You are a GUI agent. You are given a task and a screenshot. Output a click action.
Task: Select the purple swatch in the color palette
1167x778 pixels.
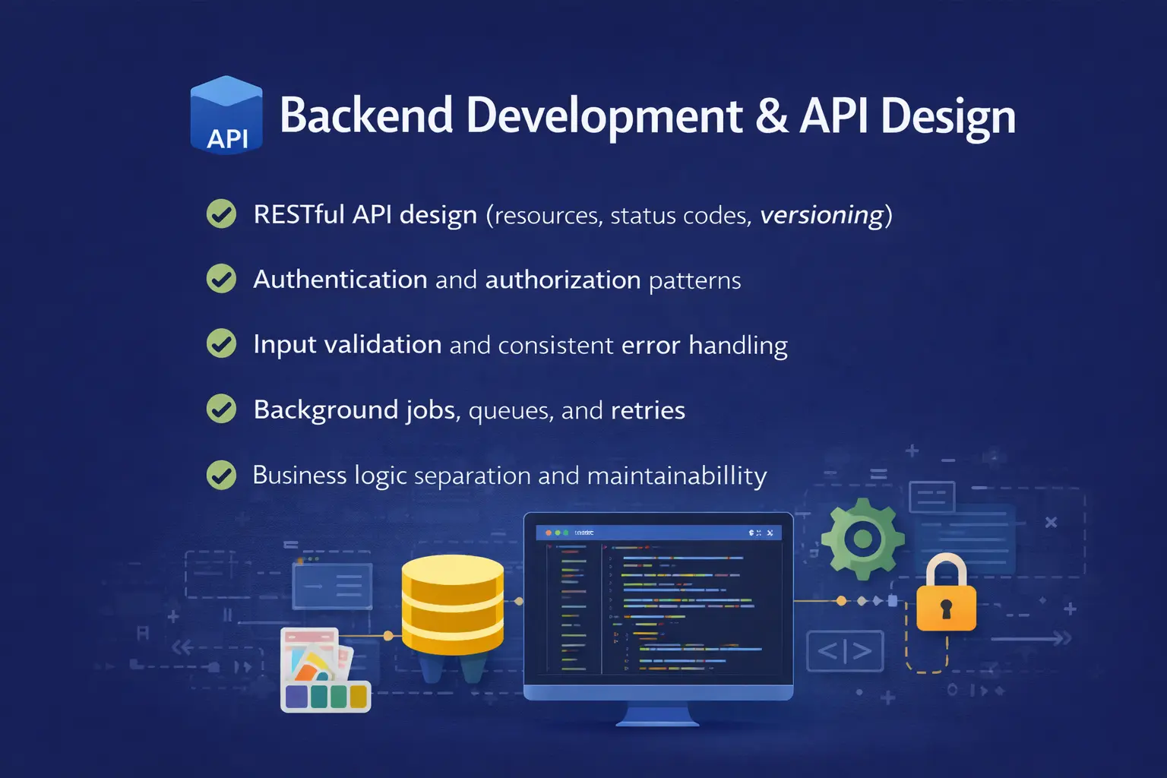click(296, 694)
